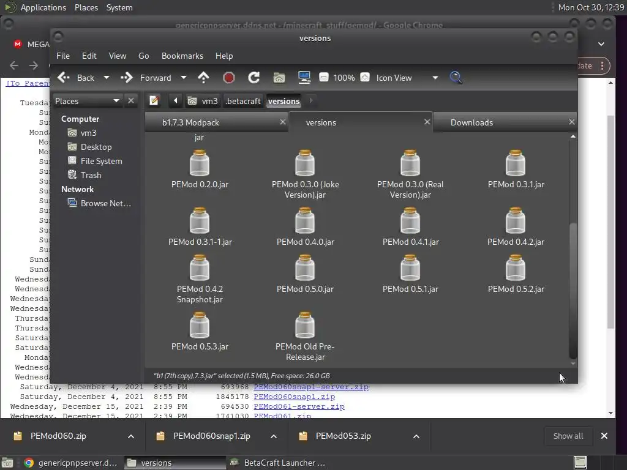Open the Edit menu
This screenshot has width=627, height=470.
pos(89,56)
